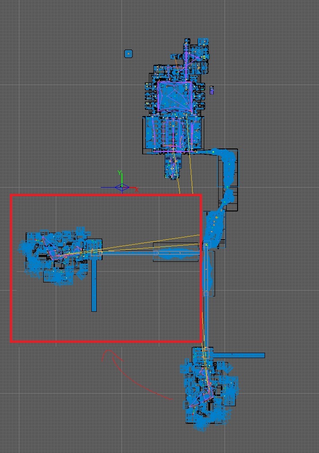The width and height of the screenshot is (319, 453).
Task: Click the top edge of the red rectangle
Action: [106, 196]
